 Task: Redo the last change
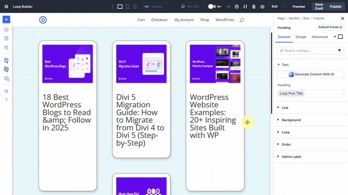tap(228, 7)
